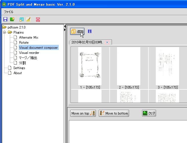Click the page icon beside Alternate Mix
Screen dimensions: 187x143
coord(15,37)
